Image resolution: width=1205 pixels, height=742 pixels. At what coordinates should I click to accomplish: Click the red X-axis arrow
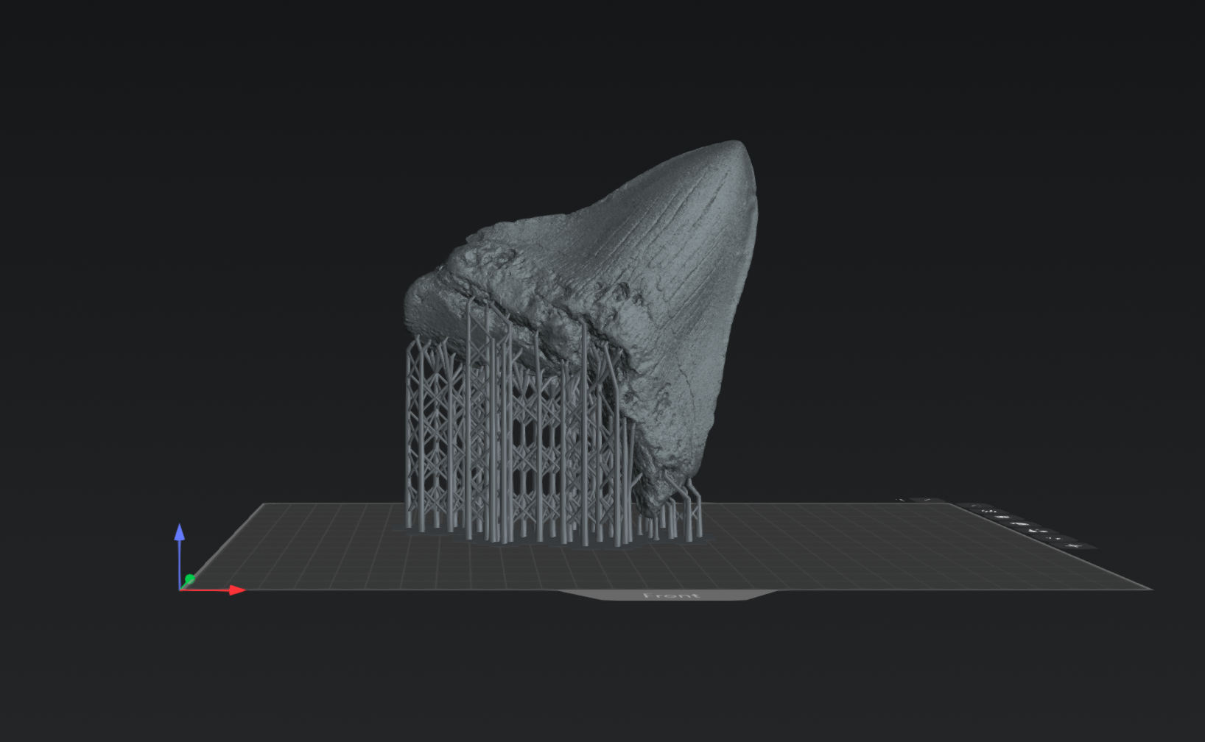point(214,590)
